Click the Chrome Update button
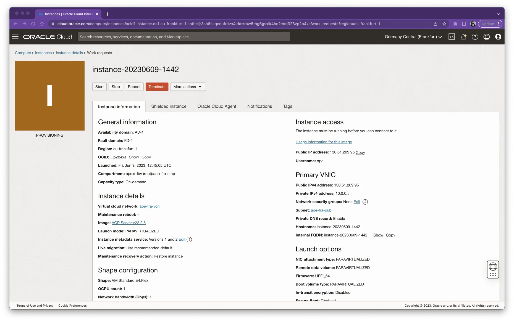This screenshot has height=321, width=514. pyautogui.click(x=487, y=24)
